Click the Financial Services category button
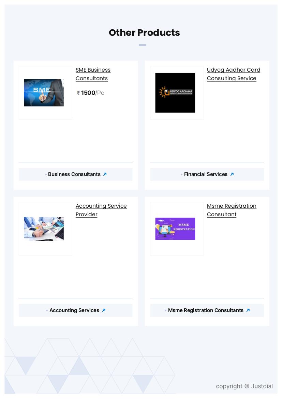Screen dimensions: 282x399 [x=207, y=174]
